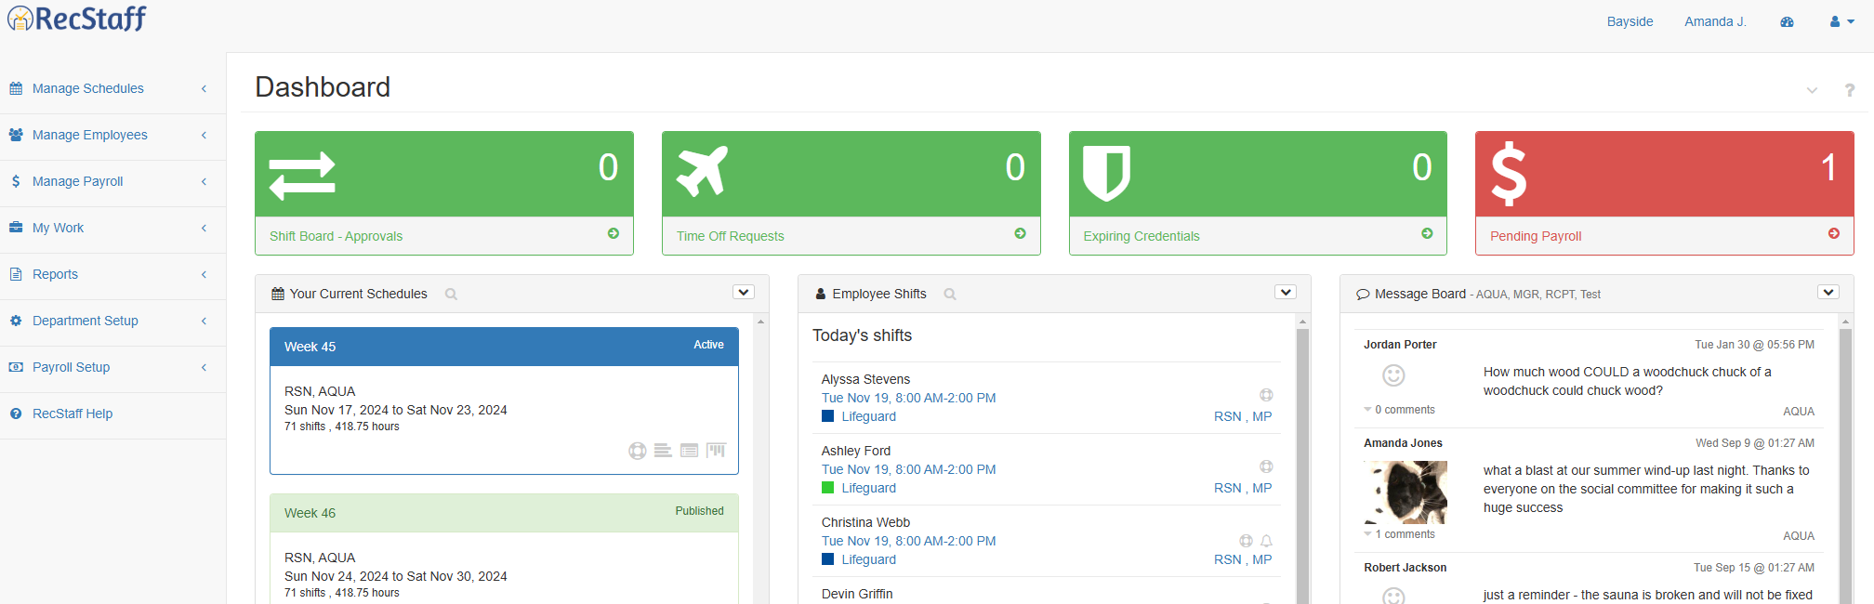Viewport: 1874px width, 604px height.
Task: Click the shield Expiring Credentials icon
Action: pos(1106,173)
